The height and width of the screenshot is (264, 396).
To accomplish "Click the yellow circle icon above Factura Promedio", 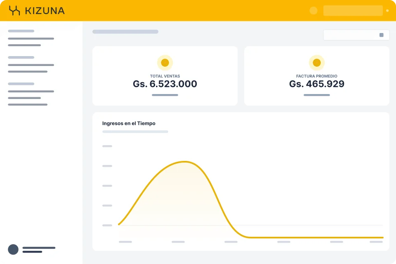I will [x=317, y=63].
